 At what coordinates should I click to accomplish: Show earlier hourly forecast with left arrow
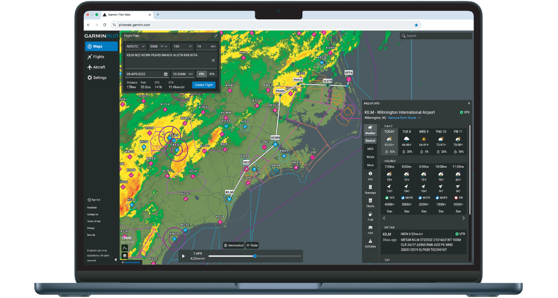[x=384, y=218]
